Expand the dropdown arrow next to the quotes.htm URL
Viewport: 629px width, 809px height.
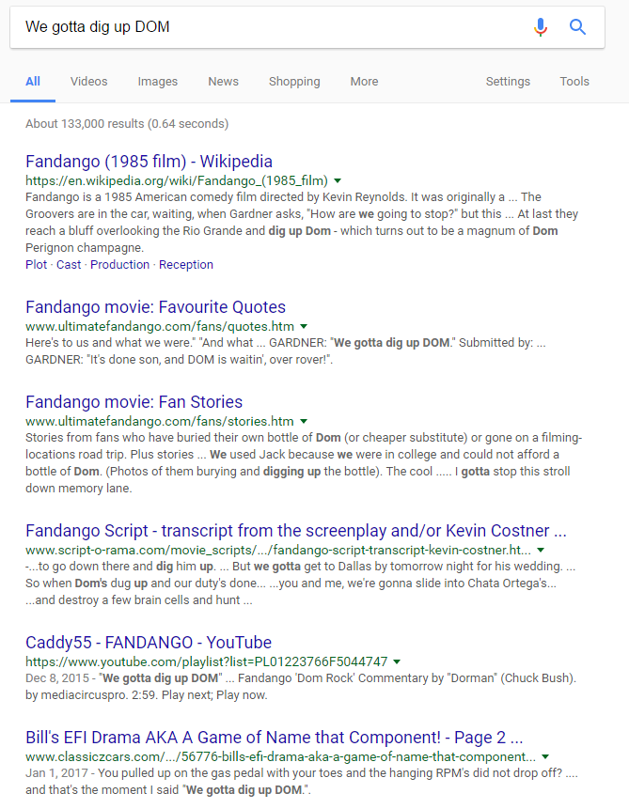coord(304,327)
